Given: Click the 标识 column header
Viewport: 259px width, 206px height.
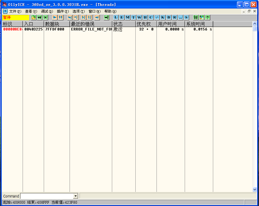Looking at the screenshot, I should [12, 24].
